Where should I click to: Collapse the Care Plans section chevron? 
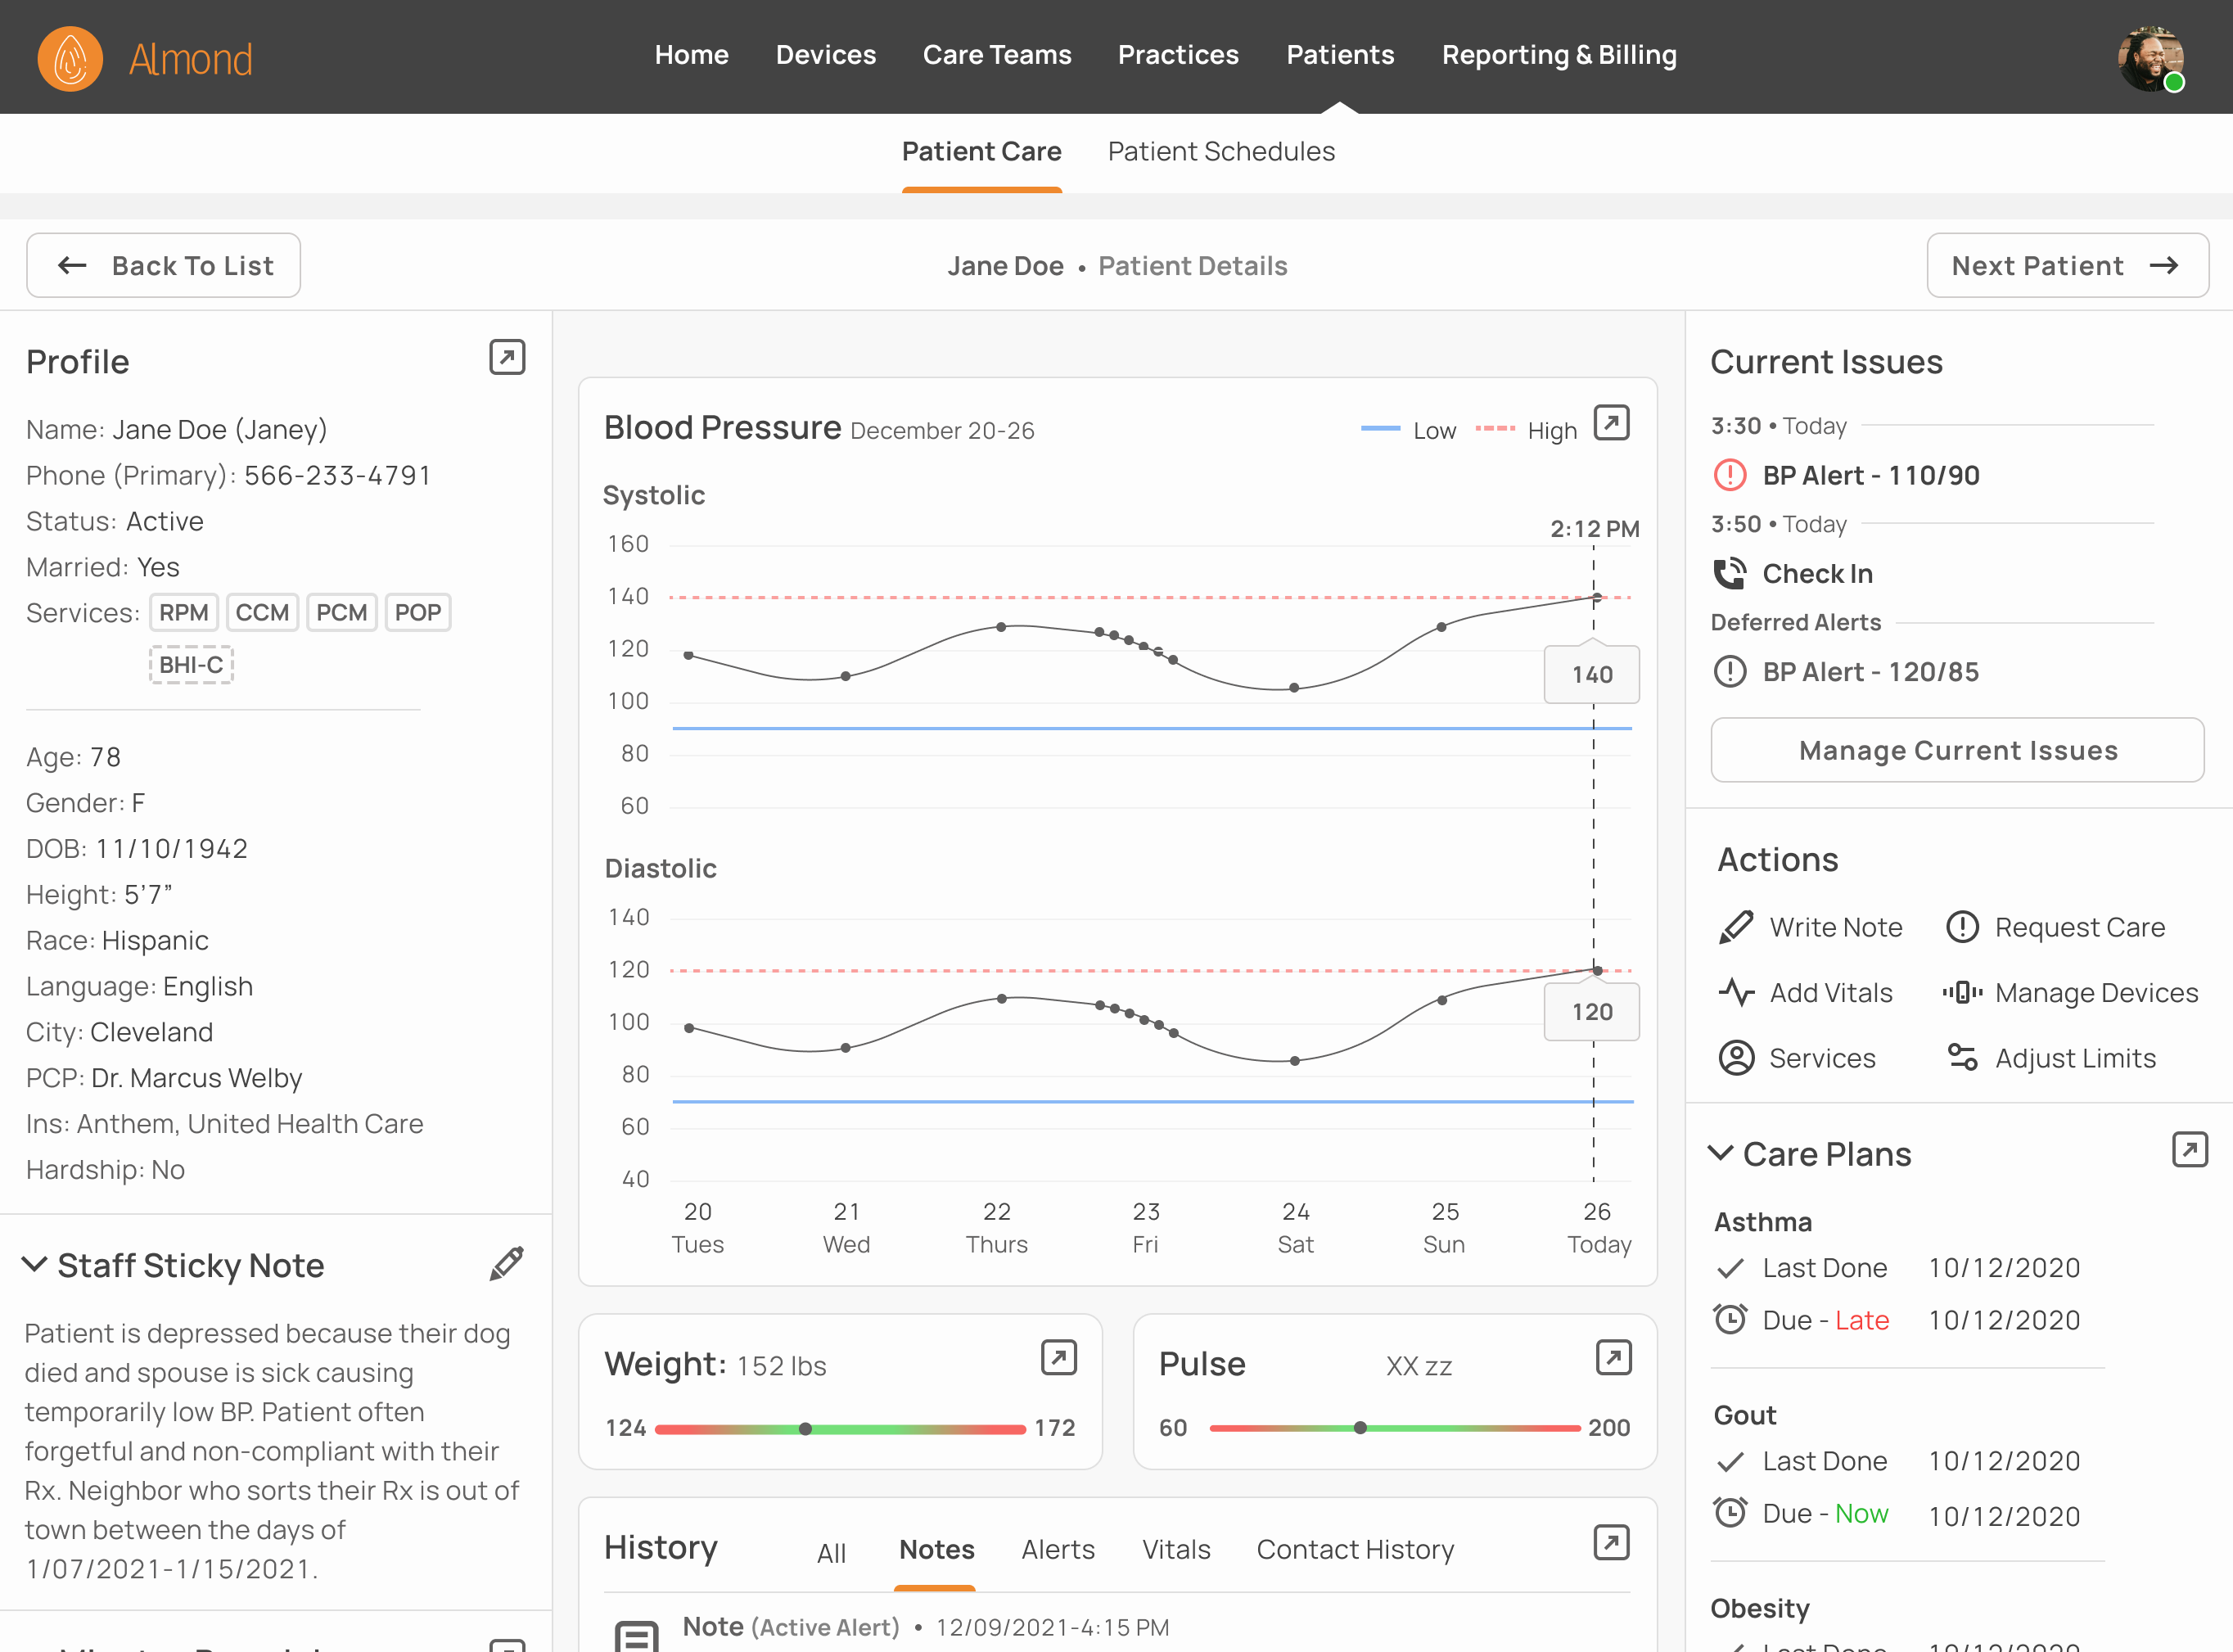(x=1720, y=1153)
